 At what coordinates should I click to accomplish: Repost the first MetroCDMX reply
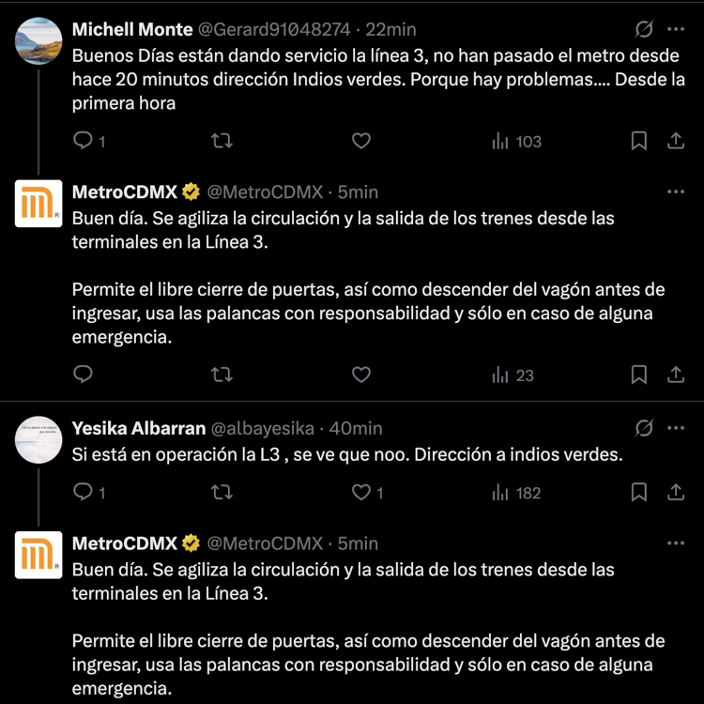(x=222, y=375)
